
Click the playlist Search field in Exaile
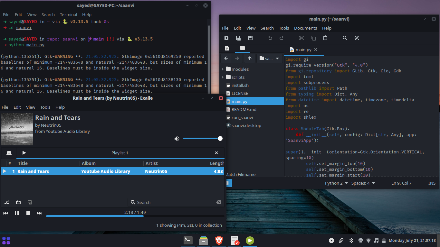point(176,202)
